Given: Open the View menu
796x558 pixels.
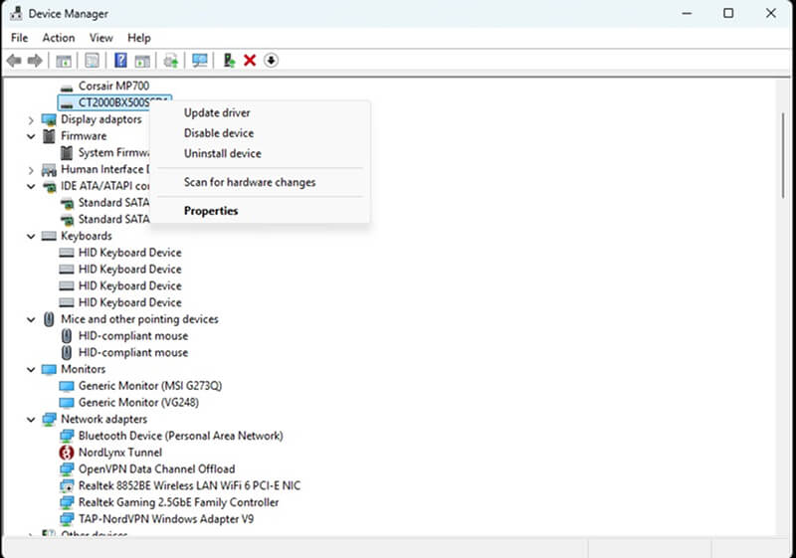Looking at the screenshot, I should [x=101, y=38].
